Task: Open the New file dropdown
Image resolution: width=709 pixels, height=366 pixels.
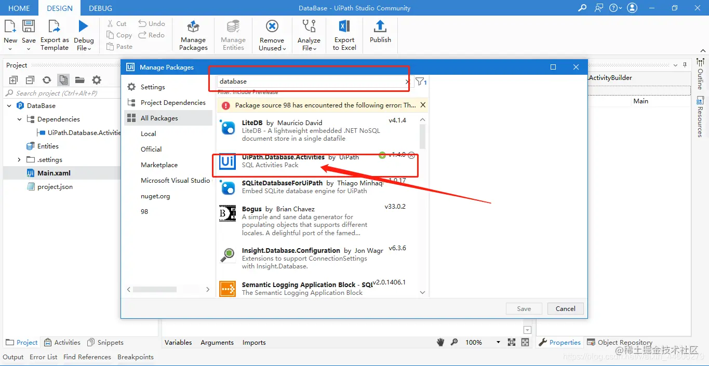Action: pyautogui.click(x=10, y=35)
